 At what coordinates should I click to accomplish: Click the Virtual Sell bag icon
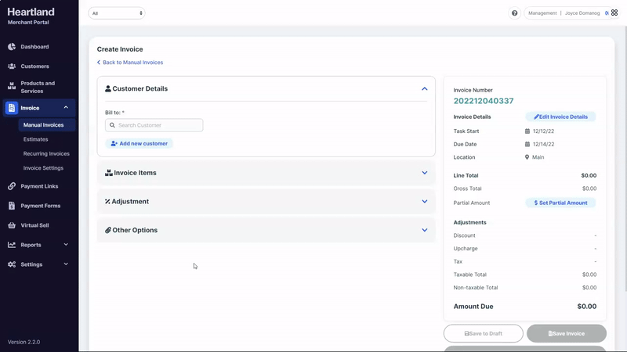[12, 225]
